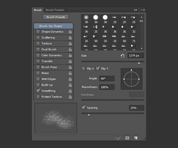Click the lock beside Smoothing
The image size is (178, 148).
(70, 91)
